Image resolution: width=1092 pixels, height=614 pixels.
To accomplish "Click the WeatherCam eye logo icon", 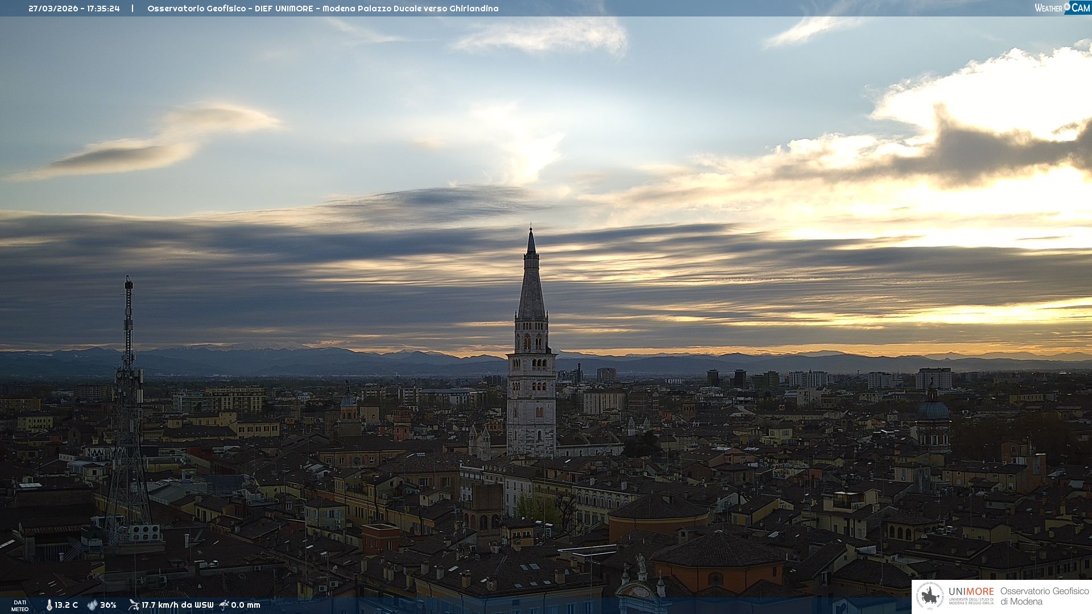I will [x=1067, y=7].
